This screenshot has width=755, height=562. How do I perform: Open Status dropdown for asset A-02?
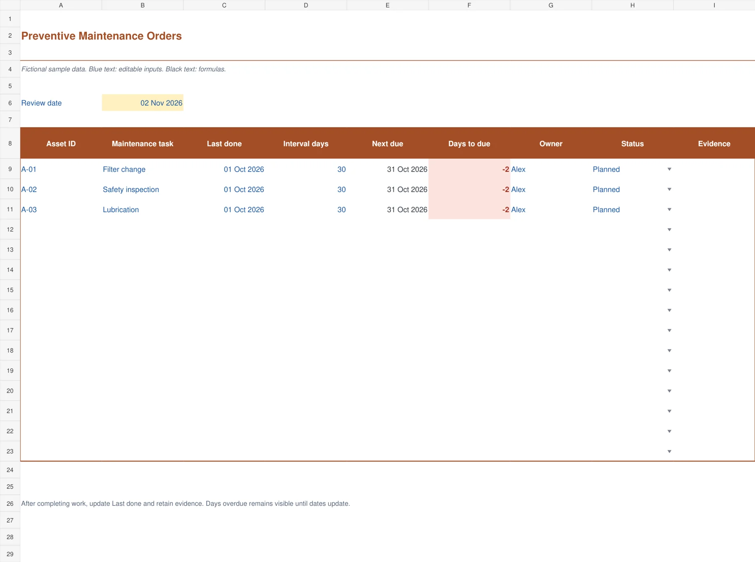click(669, 189)
